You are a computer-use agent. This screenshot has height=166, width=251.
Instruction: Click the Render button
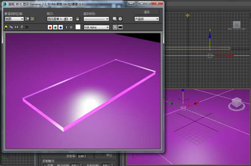click(147, 12)
